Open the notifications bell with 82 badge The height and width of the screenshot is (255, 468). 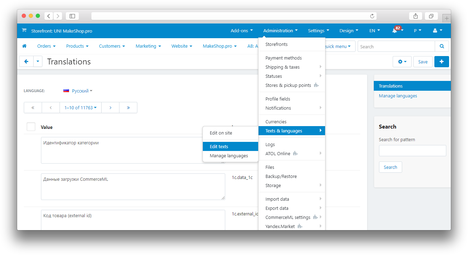point(395,30)
